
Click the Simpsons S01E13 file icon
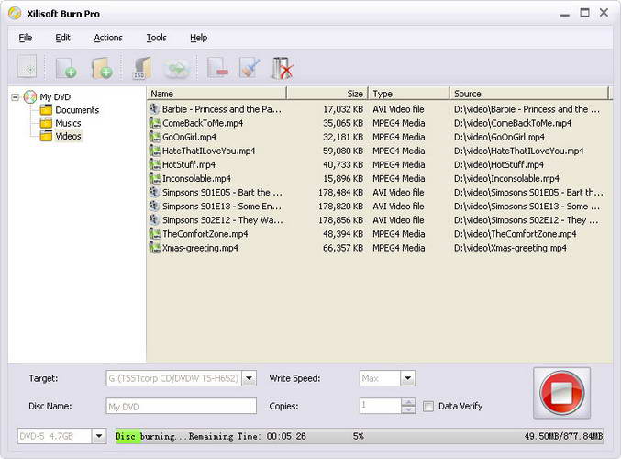pos(154,207)
